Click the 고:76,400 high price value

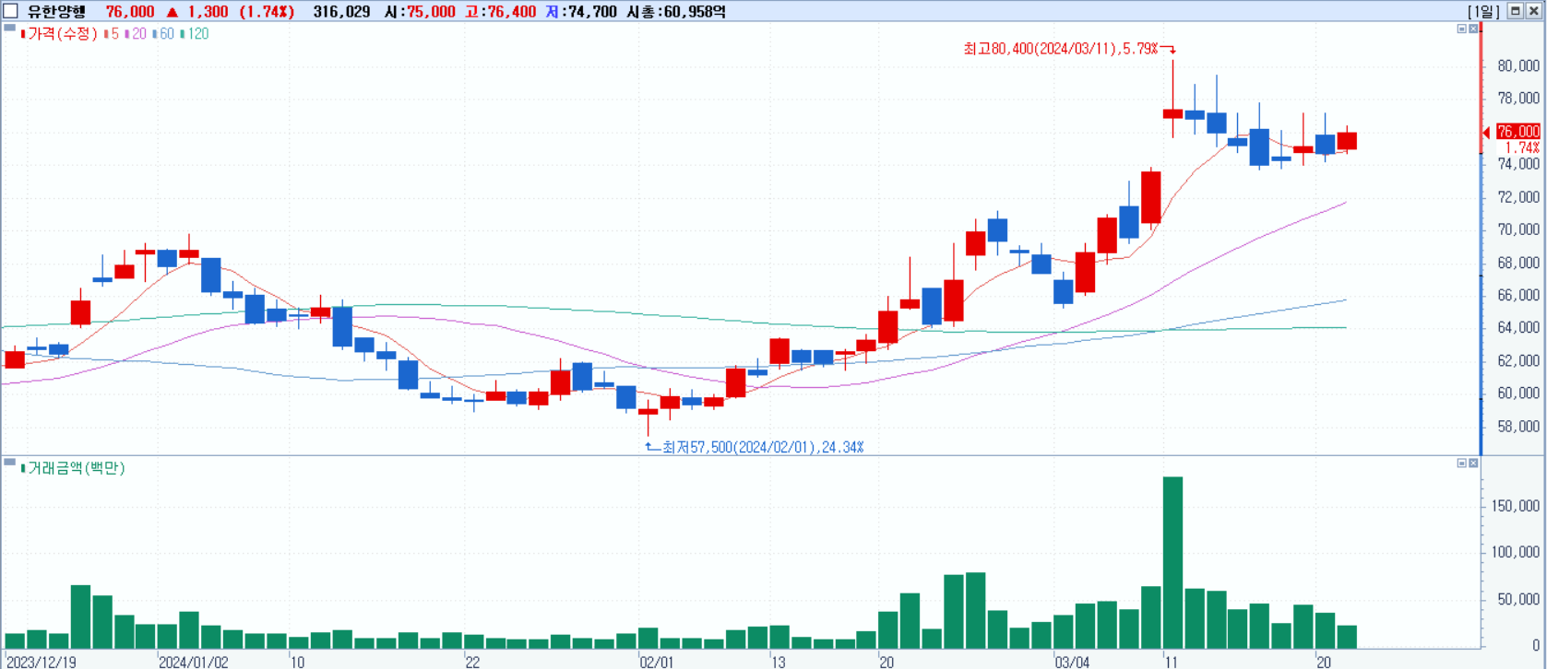tap(500, 11)
